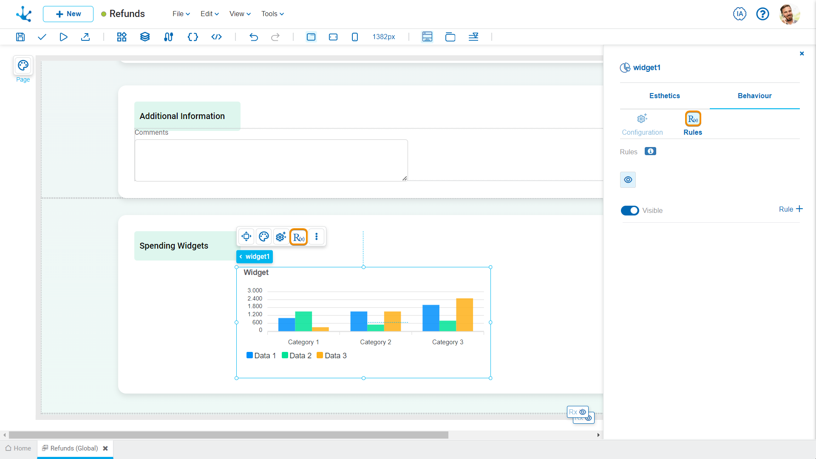This screenshot has height=459, width=816.
Task: Open the IA assistant icon
Action: [739, 14]
